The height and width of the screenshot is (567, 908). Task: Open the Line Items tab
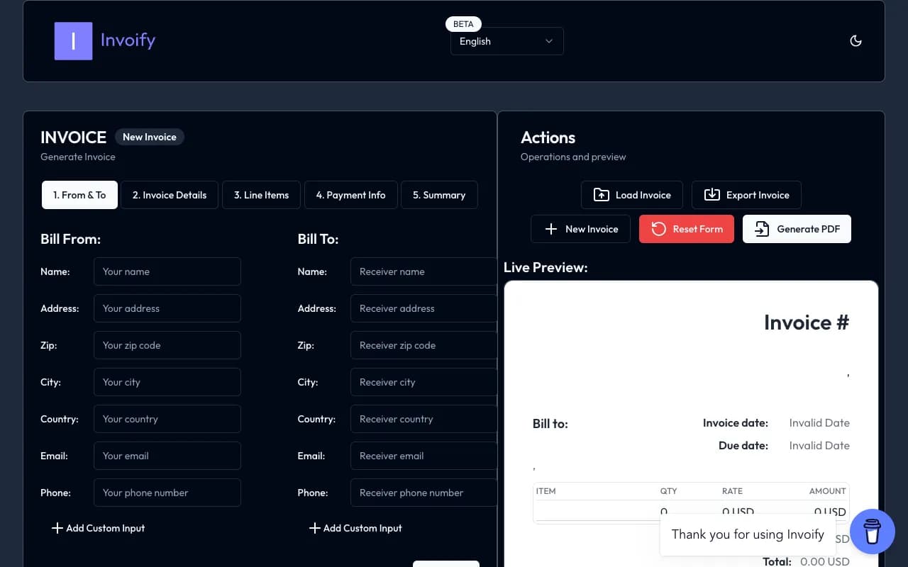[x=261, y=194]
